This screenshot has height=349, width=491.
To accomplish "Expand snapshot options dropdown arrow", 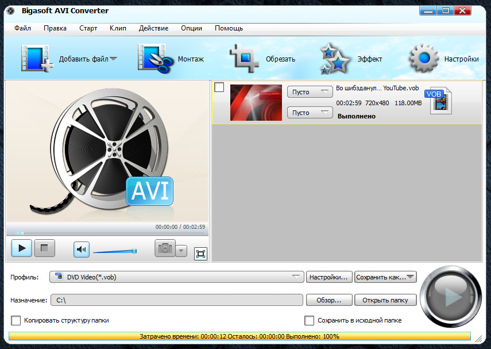I will pos(181,251).
